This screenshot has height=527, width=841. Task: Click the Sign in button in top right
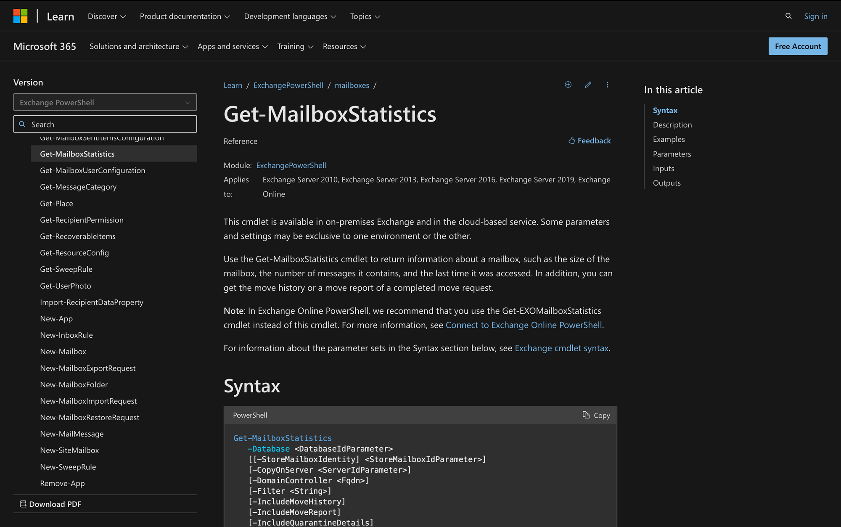pos(816,16)
